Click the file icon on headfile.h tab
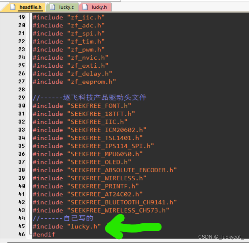The image size is (249, 243). pos(13,7)
